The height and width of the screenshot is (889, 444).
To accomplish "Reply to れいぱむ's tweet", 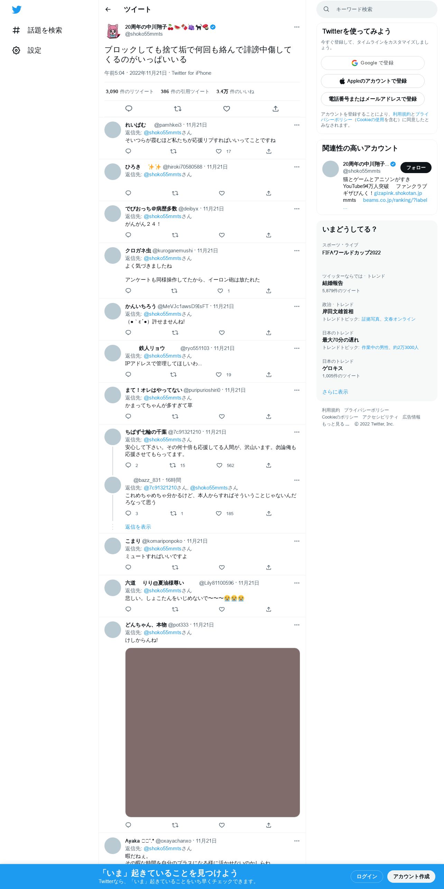I will coord(128,151).
